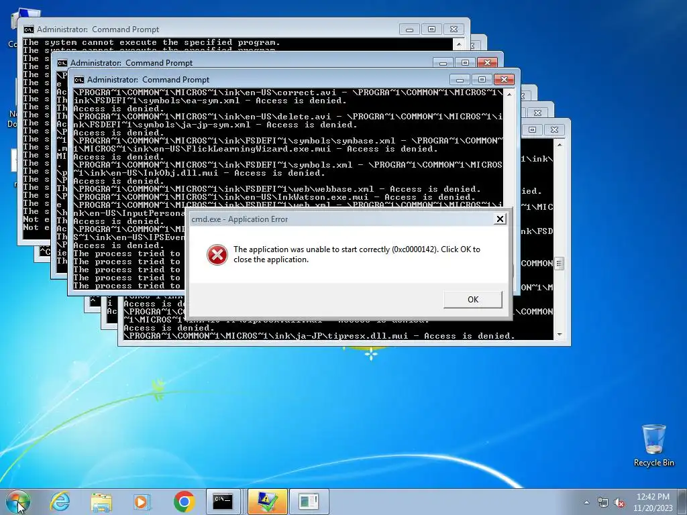Select the Command Prompt taskbar button

[223, 502]
